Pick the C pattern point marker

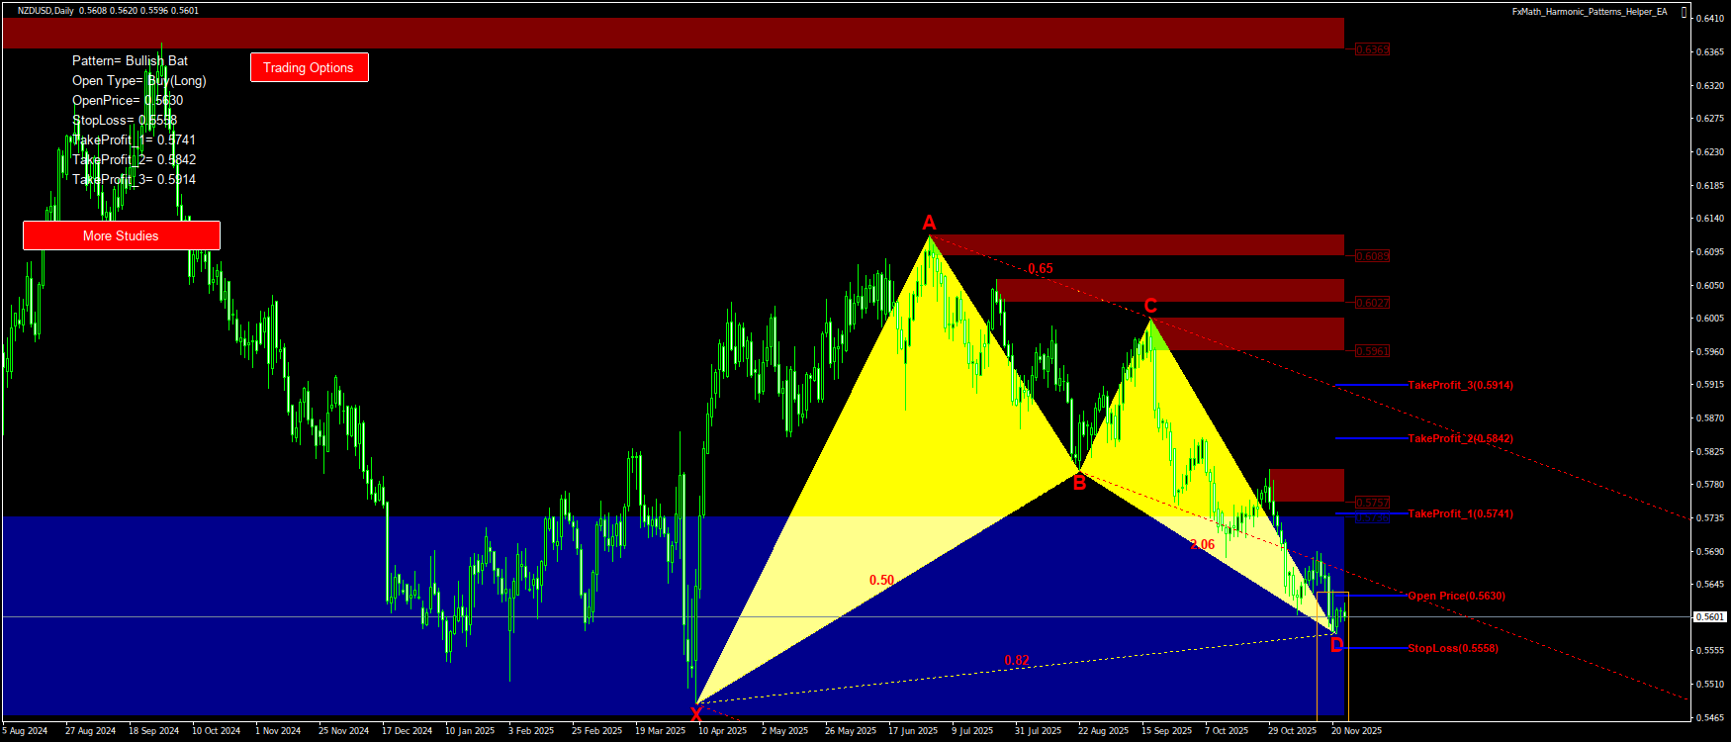click(x=1150, y=306)
